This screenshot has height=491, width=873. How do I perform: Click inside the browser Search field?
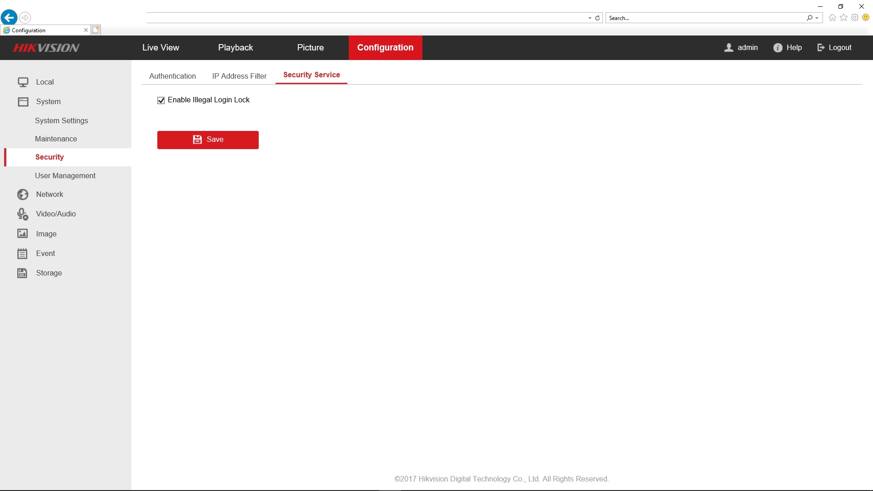click(705, 18)
